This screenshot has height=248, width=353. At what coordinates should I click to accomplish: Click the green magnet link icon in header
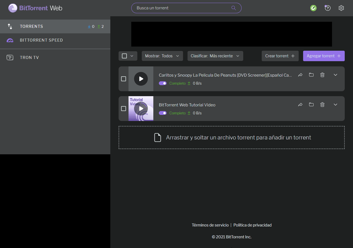(313, 8)
